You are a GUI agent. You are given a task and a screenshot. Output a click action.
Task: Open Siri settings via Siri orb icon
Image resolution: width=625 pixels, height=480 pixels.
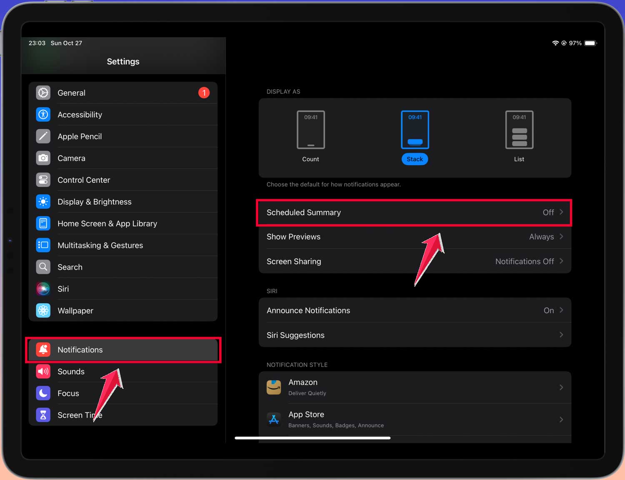pos(43,289)
